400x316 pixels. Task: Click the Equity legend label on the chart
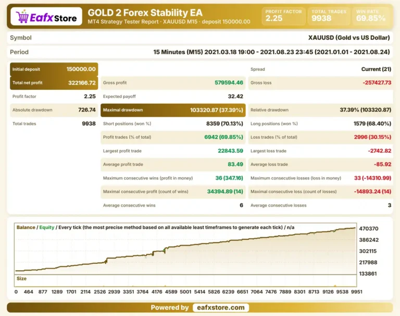click(x=47, y=227)
